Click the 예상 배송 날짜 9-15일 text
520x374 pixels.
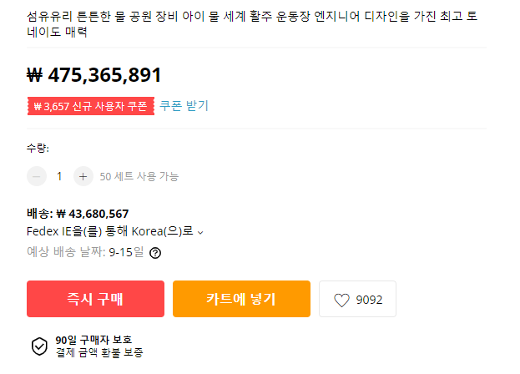(85, 251)
